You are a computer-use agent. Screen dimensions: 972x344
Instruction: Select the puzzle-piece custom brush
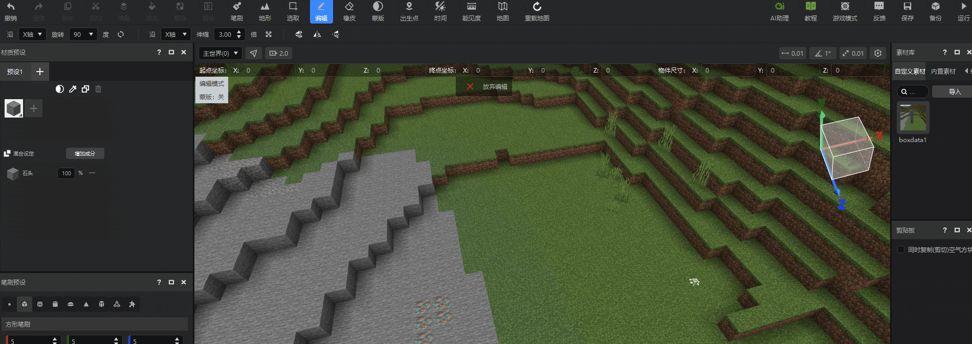point(132,304)
